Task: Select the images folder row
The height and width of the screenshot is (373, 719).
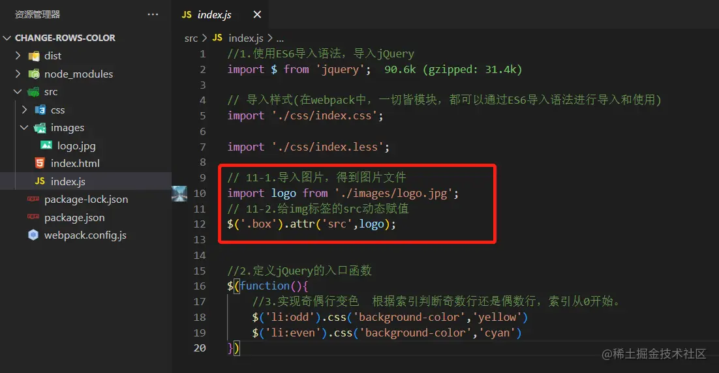Action: [x=85, y=127]
